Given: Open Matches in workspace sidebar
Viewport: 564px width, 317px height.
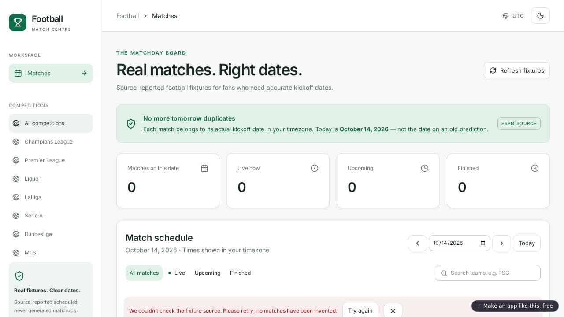Looking at the screenshot, I should click(51, 73).
